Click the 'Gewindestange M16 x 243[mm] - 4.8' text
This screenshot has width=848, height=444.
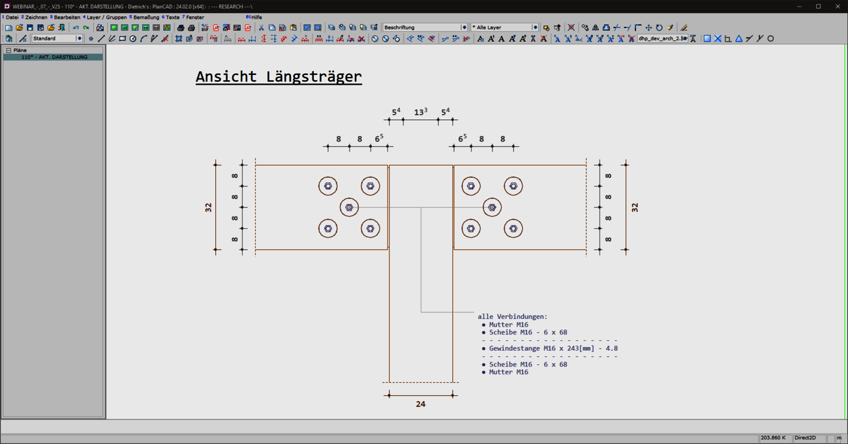[x=553, y=348]
